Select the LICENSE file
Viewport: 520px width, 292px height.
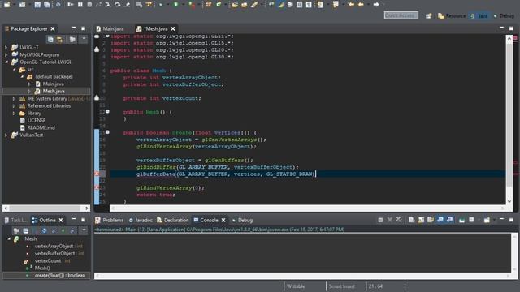point(36,121)
